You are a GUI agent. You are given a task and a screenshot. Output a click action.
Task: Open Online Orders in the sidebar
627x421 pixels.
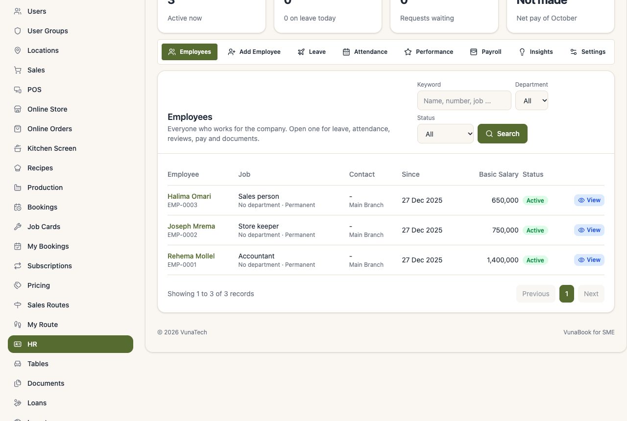click(71, 129)
